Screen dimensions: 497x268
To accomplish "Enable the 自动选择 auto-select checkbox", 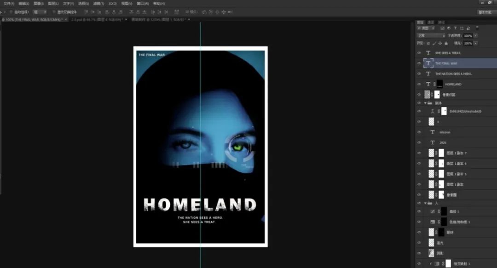I will click(11, 12).
